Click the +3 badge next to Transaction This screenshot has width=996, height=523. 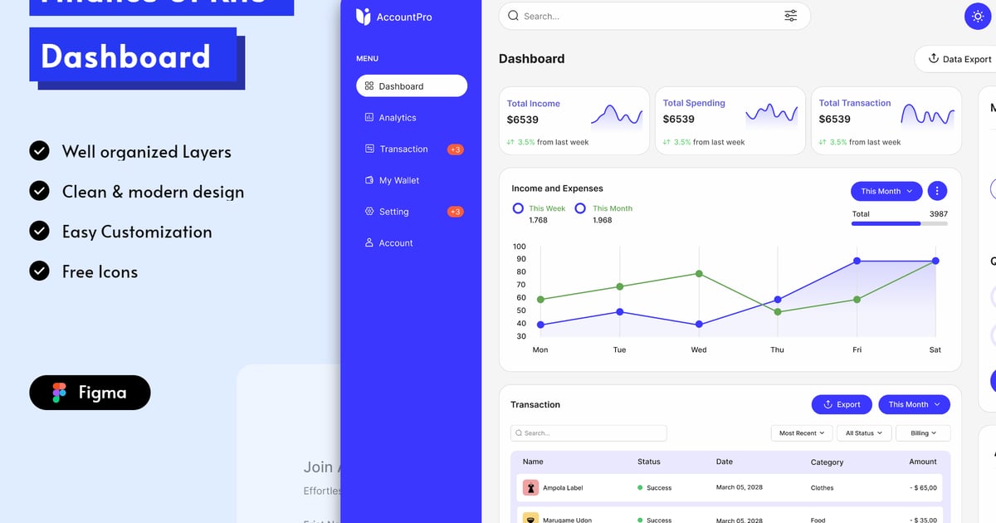coord(455,149)
